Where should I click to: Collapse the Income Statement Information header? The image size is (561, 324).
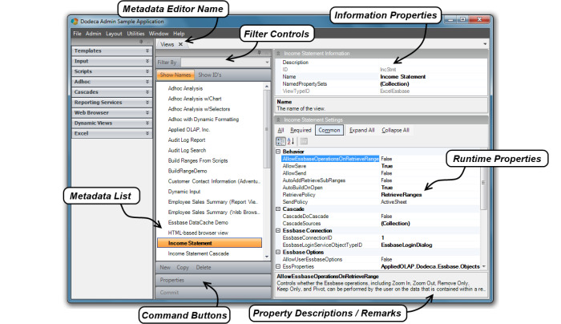pyautogui.click(x=278, y=54)
